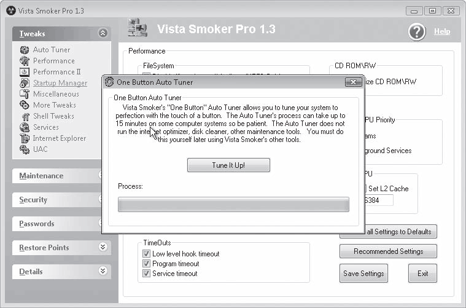Open Shell Tweaks
This screenshot has width=466, height=308.
(53, 116)
